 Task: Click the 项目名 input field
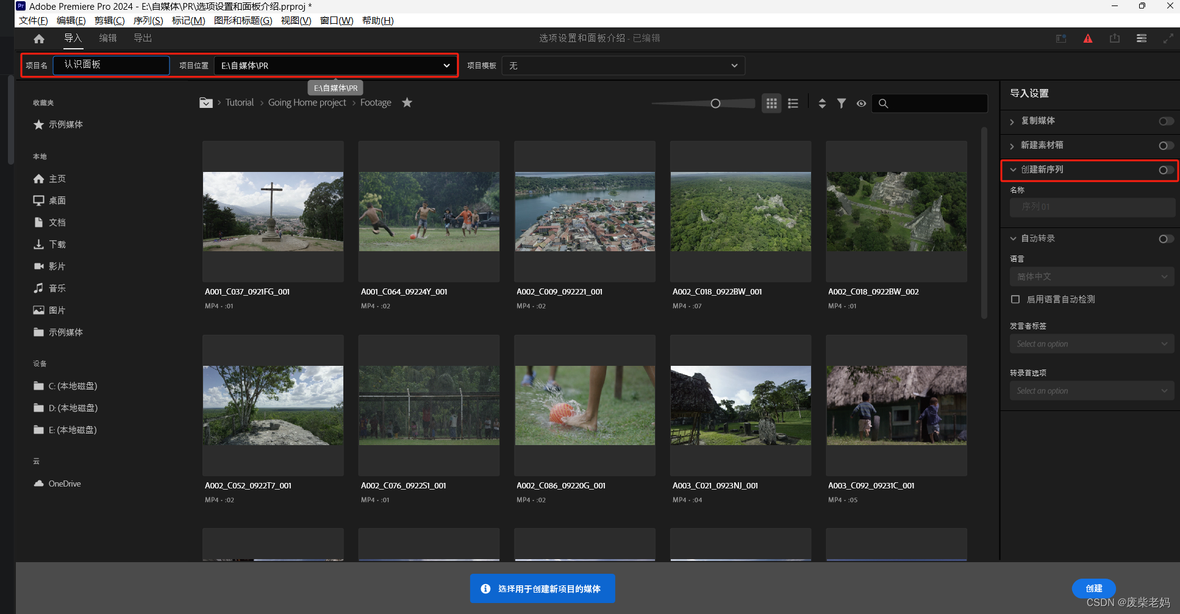[112, 65]
